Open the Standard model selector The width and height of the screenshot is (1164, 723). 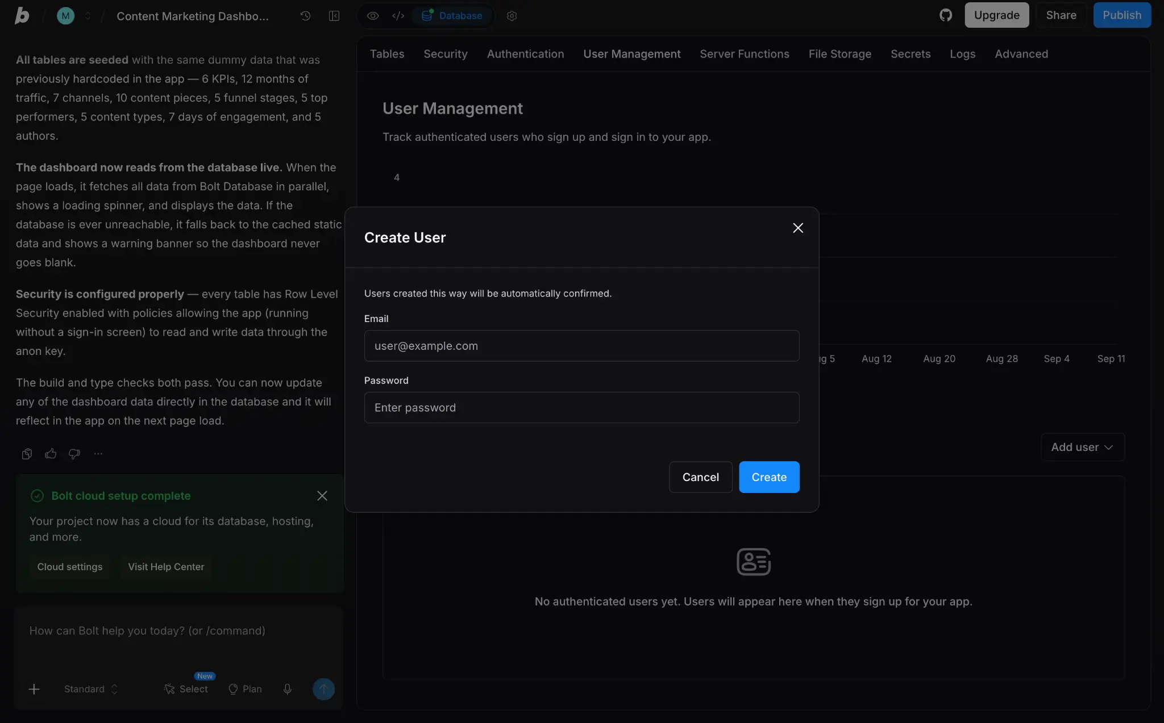pyautogui.click(x=91, y=689)
